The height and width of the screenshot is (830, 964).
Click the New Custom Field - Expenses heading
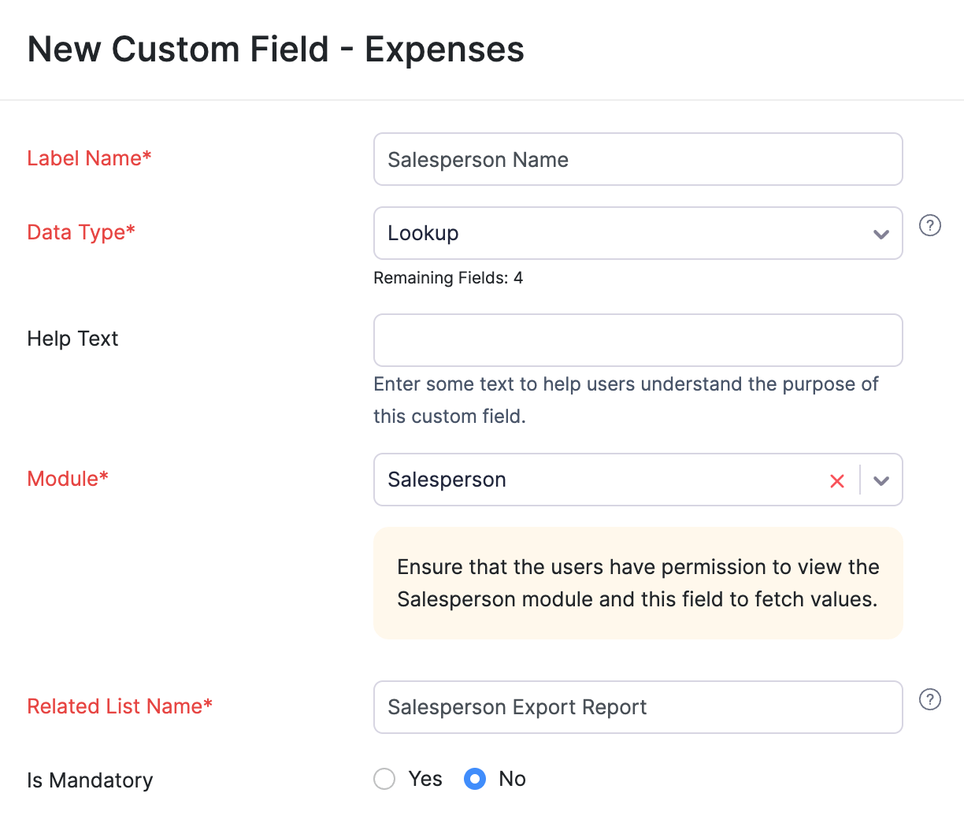(276, 49)
